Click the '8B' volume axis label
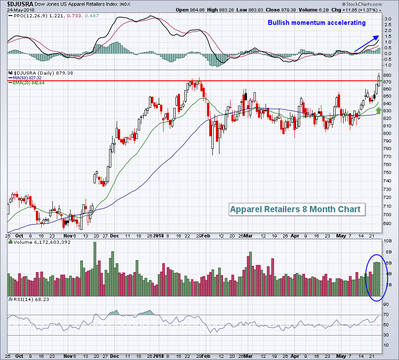Viewport: 399px width, 360px height. [389, 252]
